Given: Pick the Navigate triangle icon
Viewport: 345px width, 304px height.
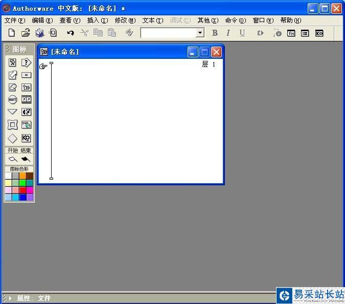Looking at the screenshot, I should [x=12, y=112].
